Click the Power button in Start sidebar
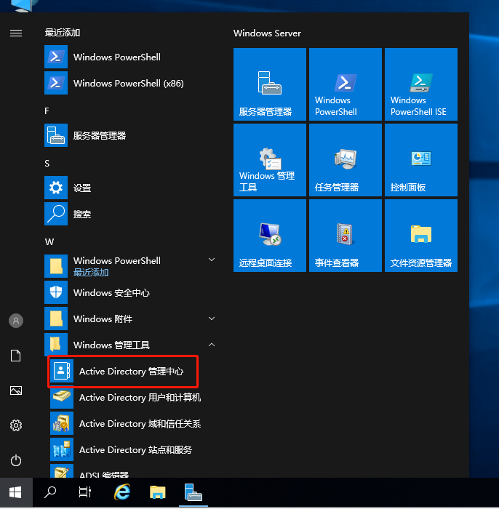 pos(16,460)
